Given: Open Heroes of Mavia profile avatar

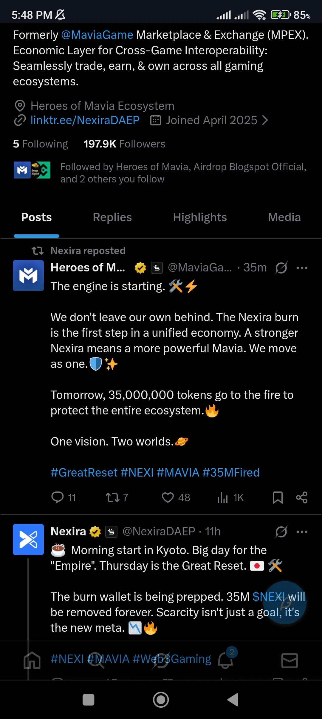Looking at the screenshot, I should 28,275.
